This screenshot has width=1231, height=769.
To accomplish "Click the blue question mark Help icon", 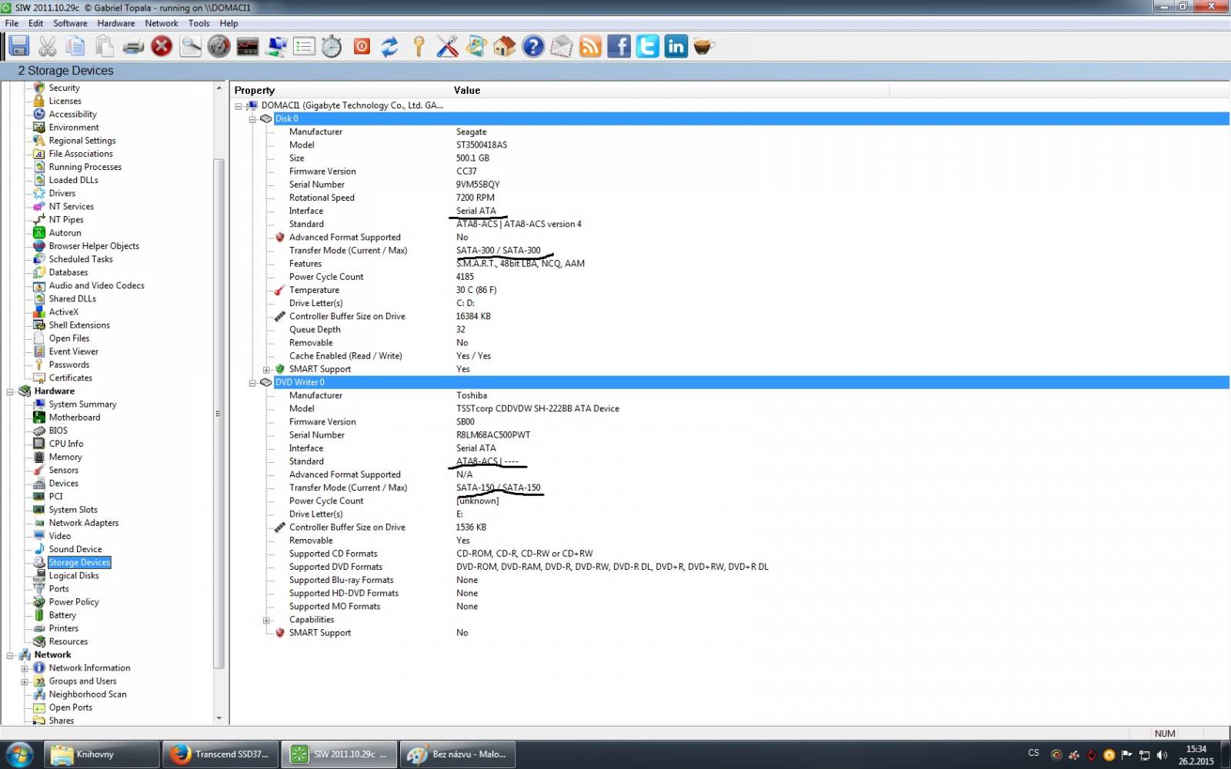I will [533, 46].
